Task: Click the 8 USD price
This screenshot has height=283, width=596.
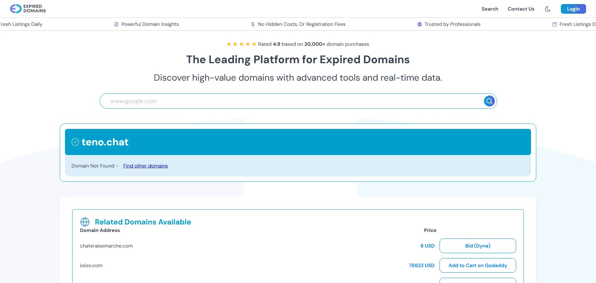Action: point(427,246)
